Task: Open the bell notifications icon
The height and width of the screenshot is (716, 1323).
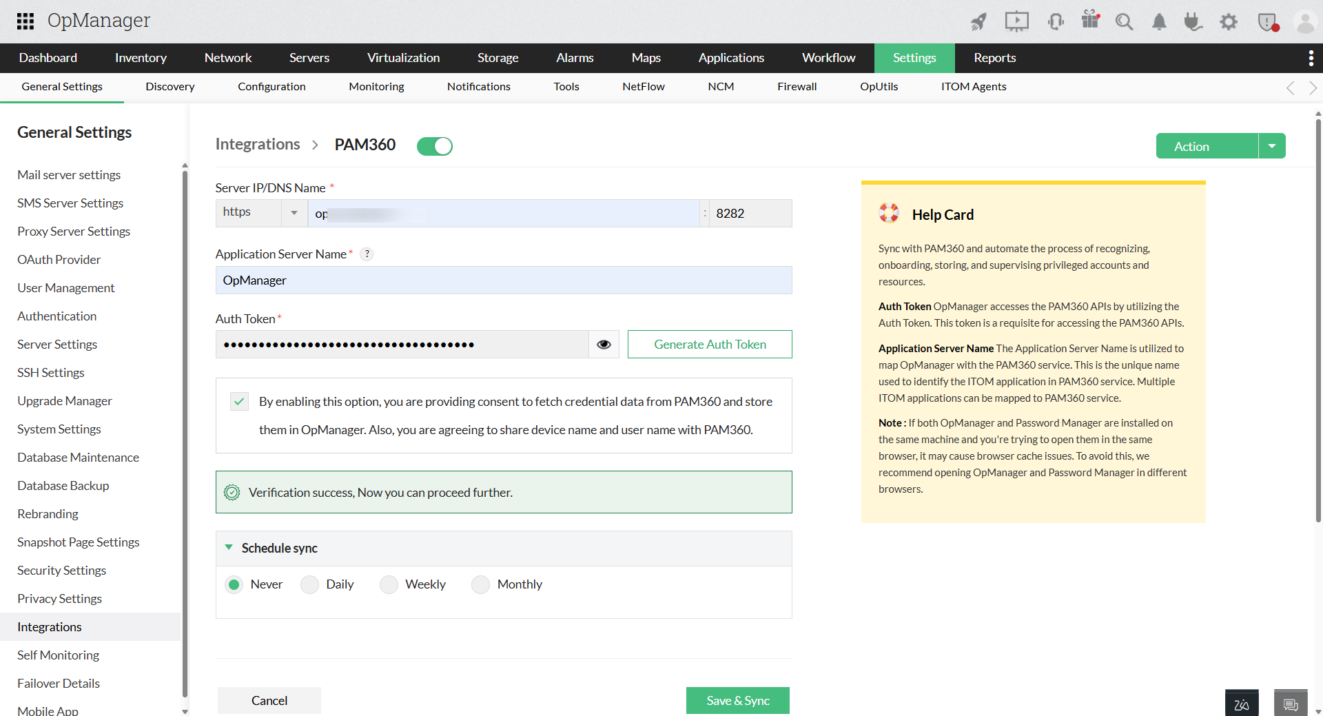Action: coord(1160,22)
